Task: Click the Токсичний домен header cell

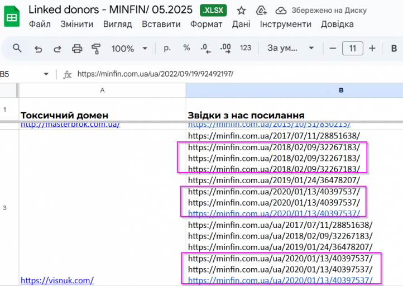Action: (102, 109)
